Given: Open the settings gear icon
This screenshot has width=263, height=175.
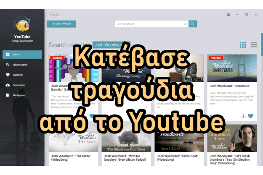Looking at the screenshot, I should pyautogui.click(x=228, y=15).
